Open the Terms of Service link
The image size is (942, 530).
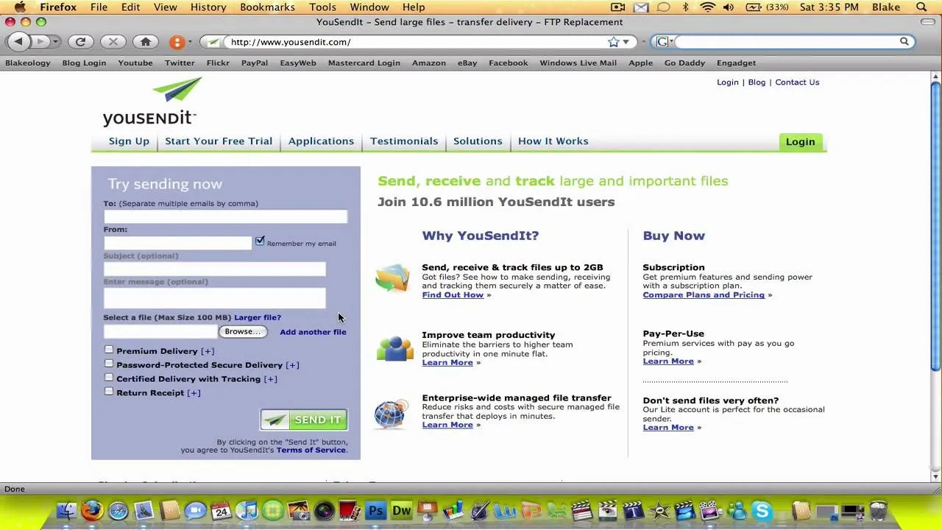pyautogui.click(x=311, y=451)
